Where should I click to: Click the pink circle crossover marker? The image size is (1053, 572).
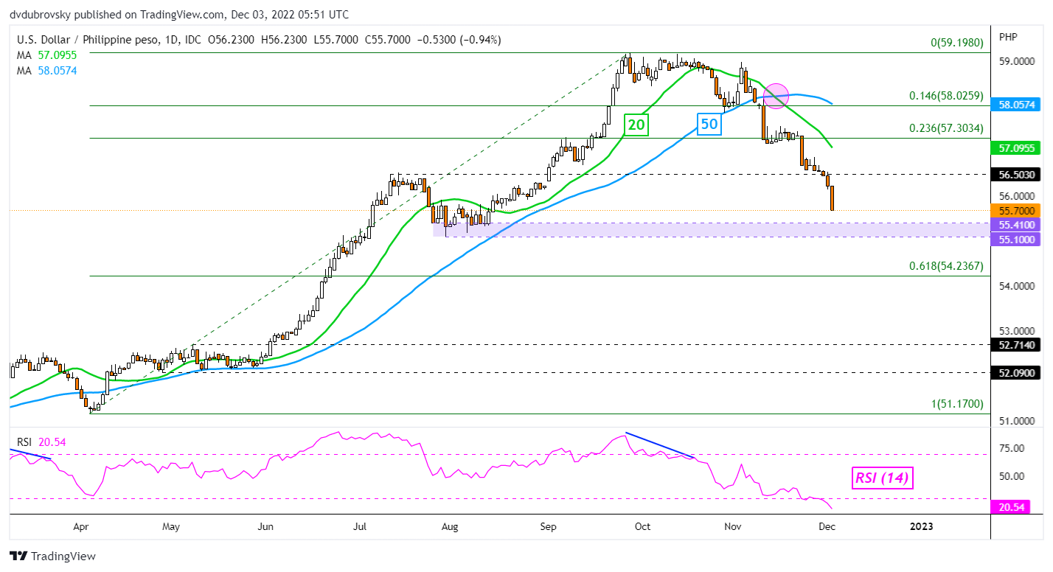(x=777, y=95)
